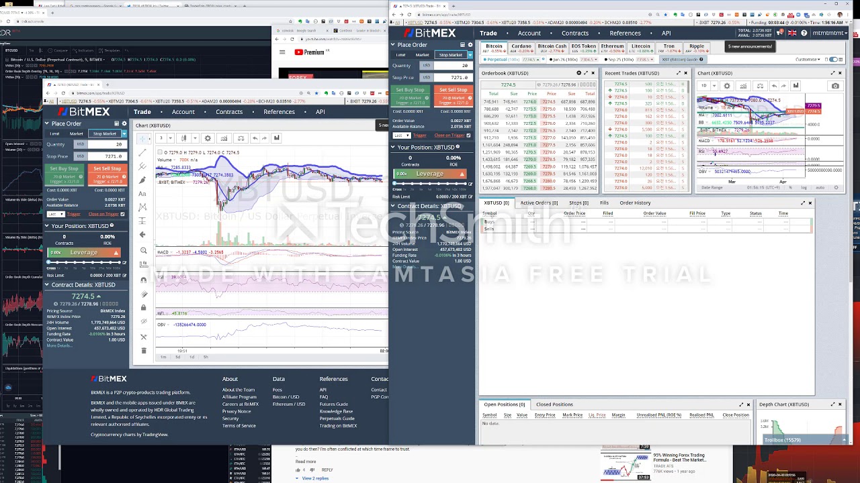Select trend line drawing tool in left chart
Image resolution: width=860 pixels, height=483 pixels.
pyautogui.click(x=142, y=152)
